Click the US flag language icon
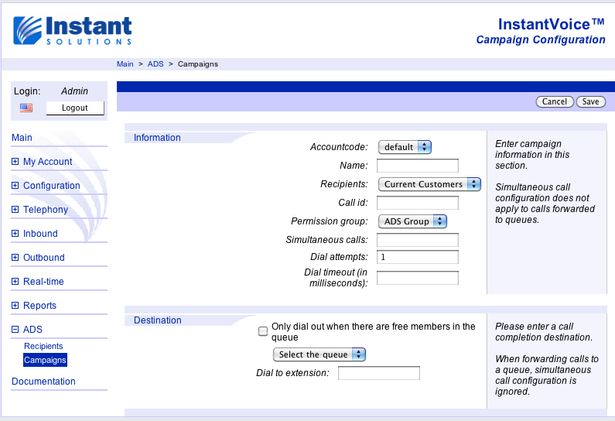 point(26,108)
